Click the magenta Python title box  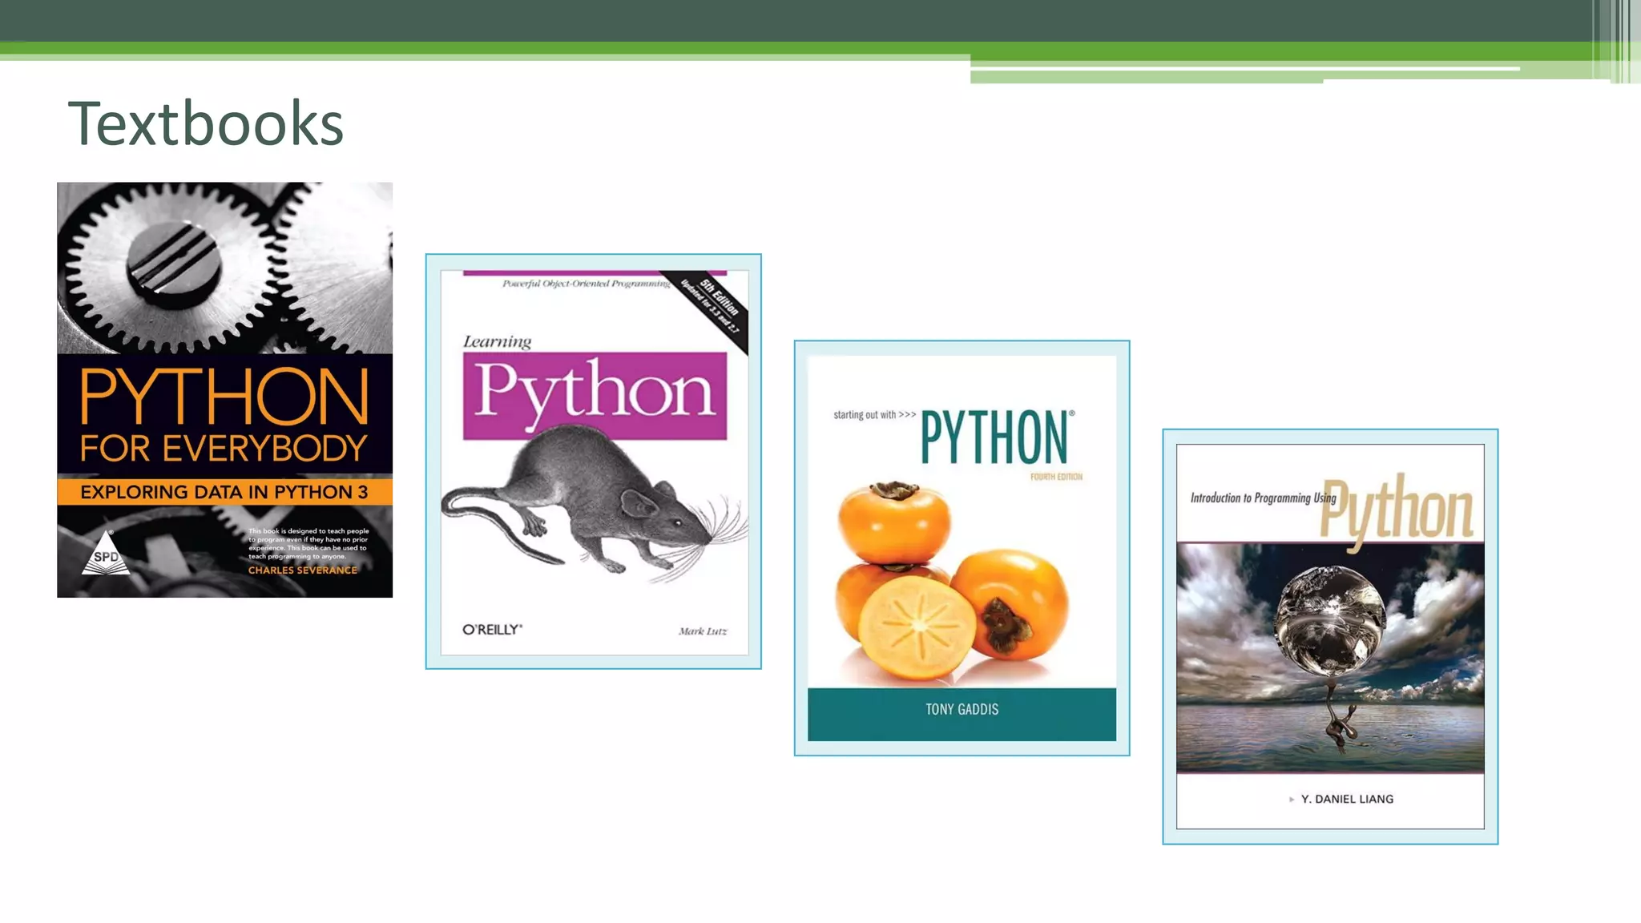[595, 396]
